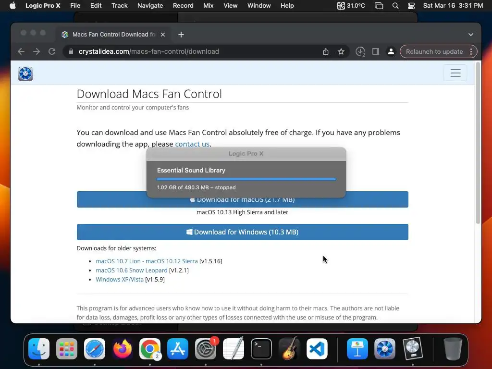Image resolution: width=492 pixels, height=369 pixels.
Task: Open the Logic Pro X application menu
Action: coord(43,6)
